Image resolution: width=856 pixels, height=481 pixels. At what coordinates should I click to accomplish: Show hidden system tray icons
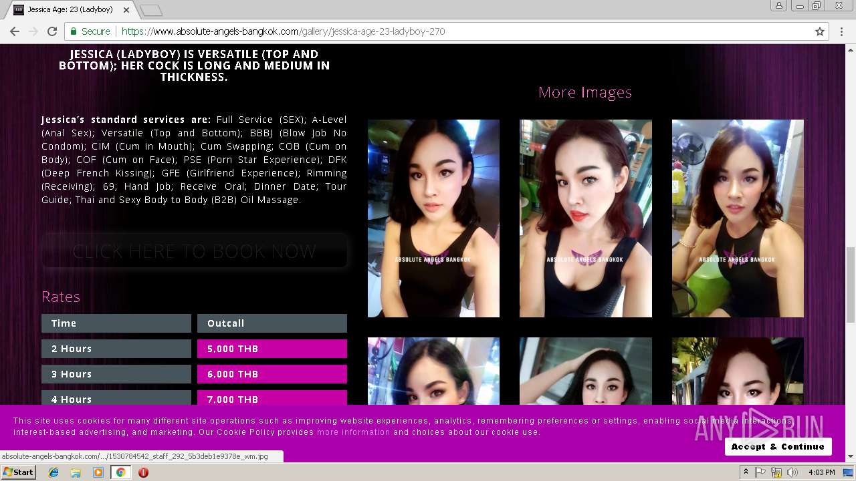click(746, 472)
